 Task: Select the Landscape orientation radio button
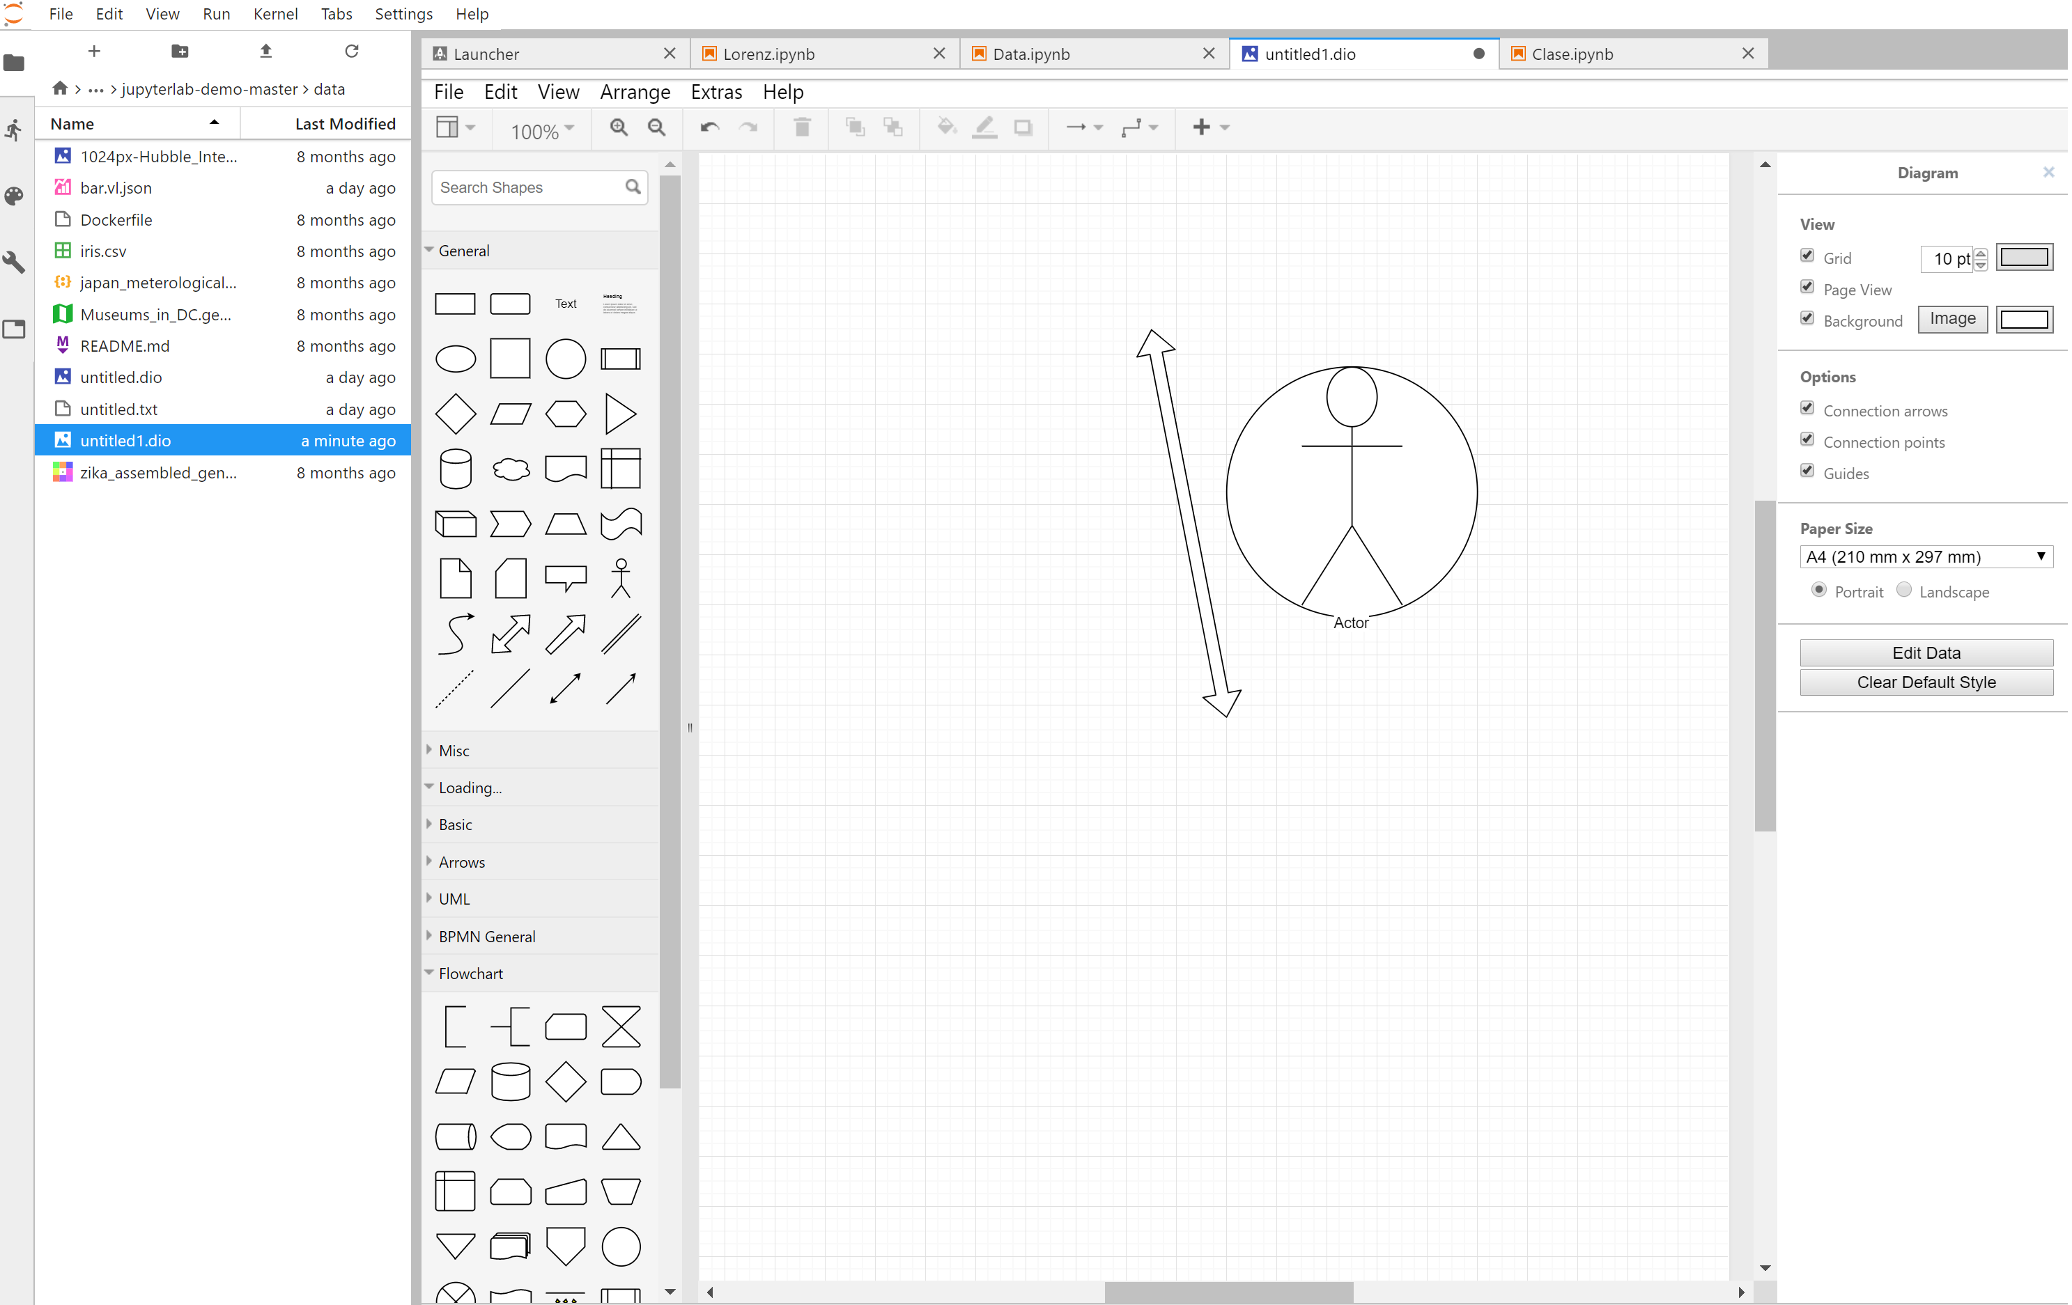tap(1904, 590)
